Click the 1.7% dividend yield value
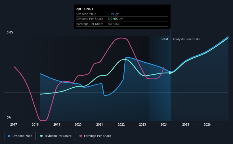233x144 pixels. pos(111,14)
